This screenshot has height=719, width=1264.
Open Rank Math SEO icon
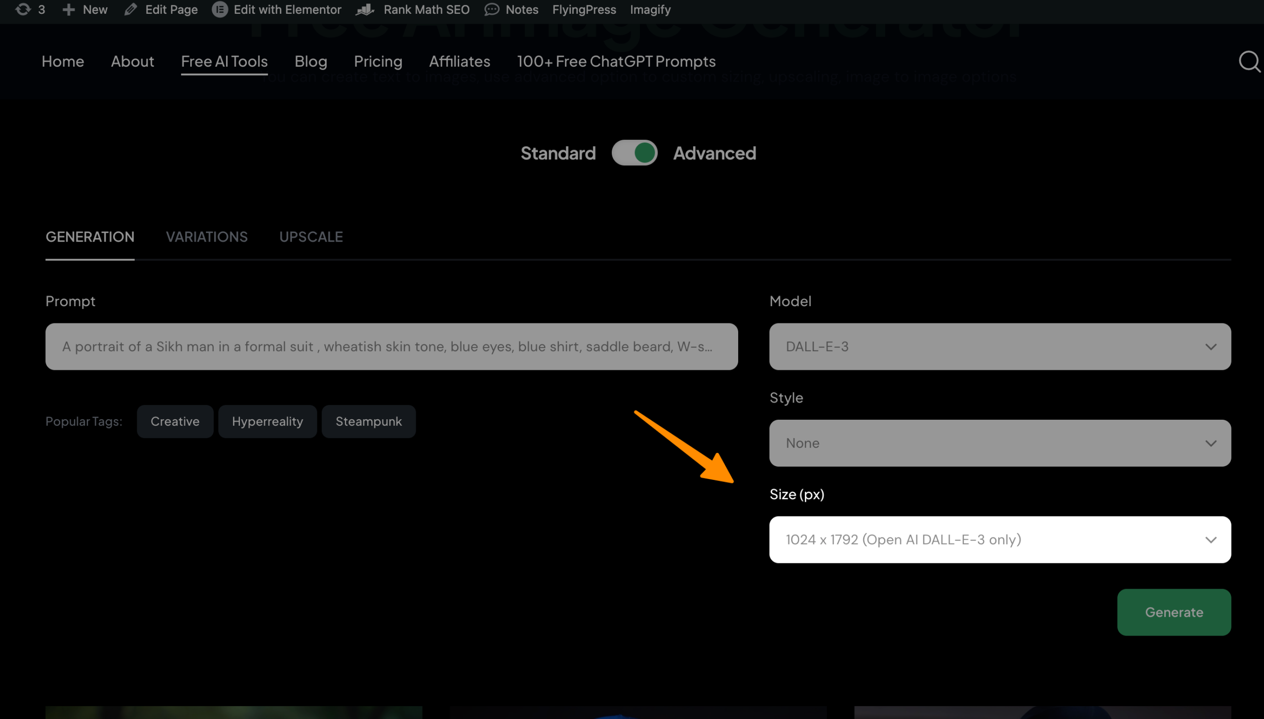pyautogui.click(x=365, y=9)
